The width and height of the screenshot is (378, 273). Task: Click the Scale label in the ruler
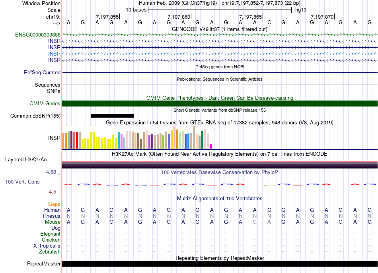(54, 10)
